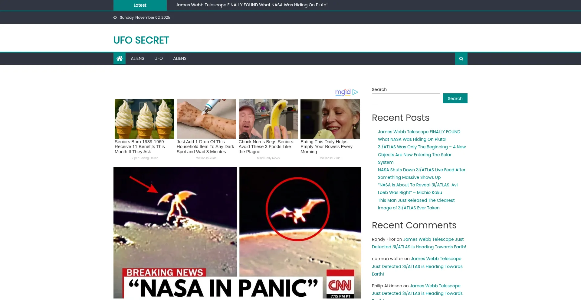Open the UFO SECRET site title
This screenshot has width=581, height=300.
(141, 40)
